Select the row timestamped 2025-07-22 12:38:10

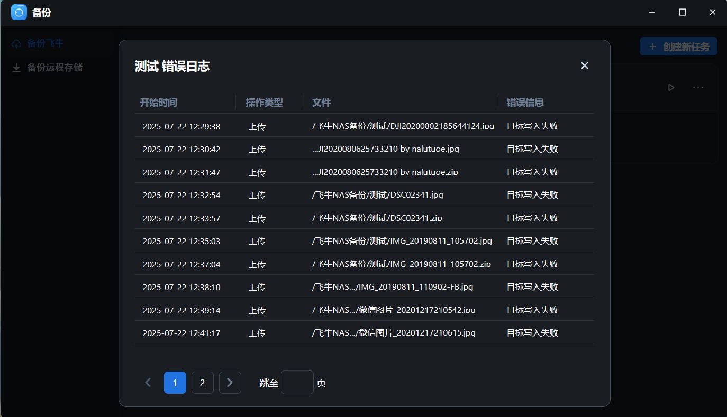coord(364,287)
